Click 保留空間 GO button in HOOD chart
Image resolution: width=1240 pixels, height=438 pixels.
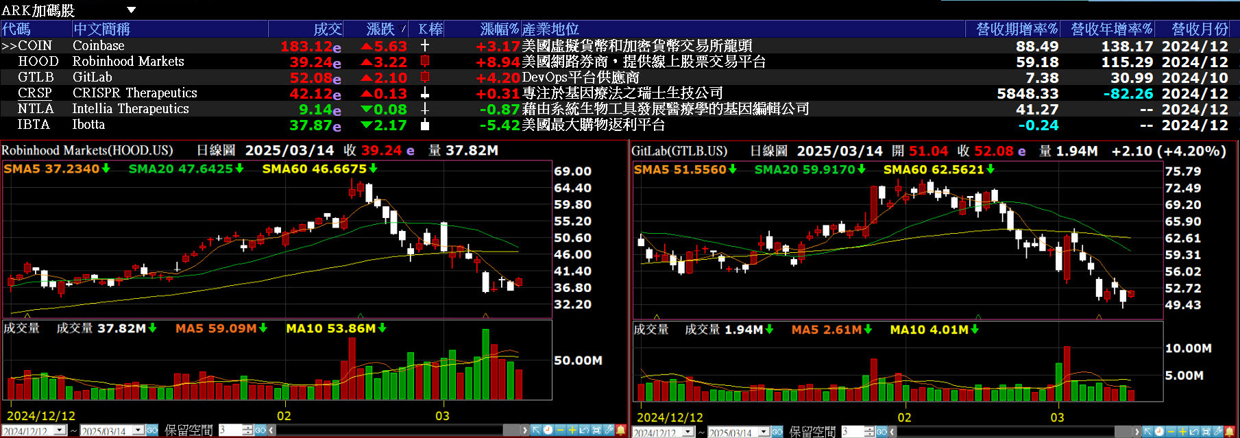260,430
